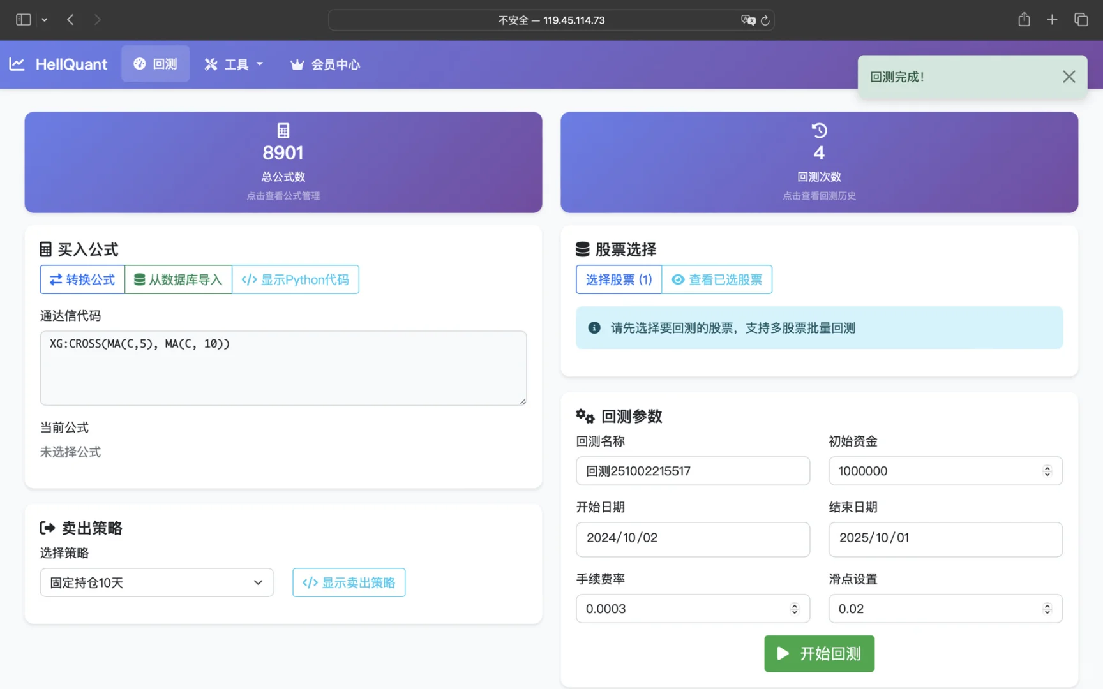1103x689 pixels.
Task: Click the 开始日期 date field
Action: coord(692,539)
